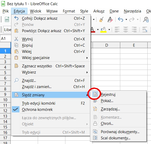Click the magnifier icon beside Znajdź
Viewport: 151px width, 144px height.
tap(16, 80)
